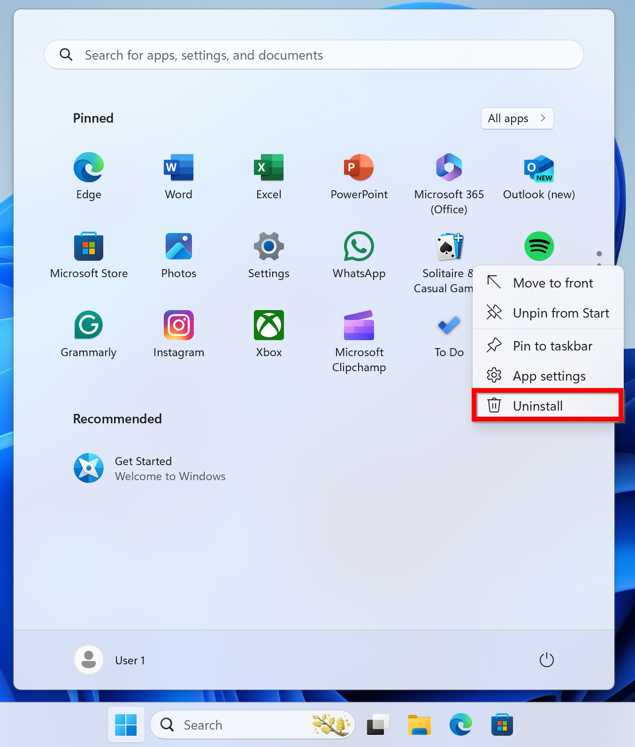635x747 pixels.
Task: Open Settings from the pinned apps
Action: click(269, 255)
